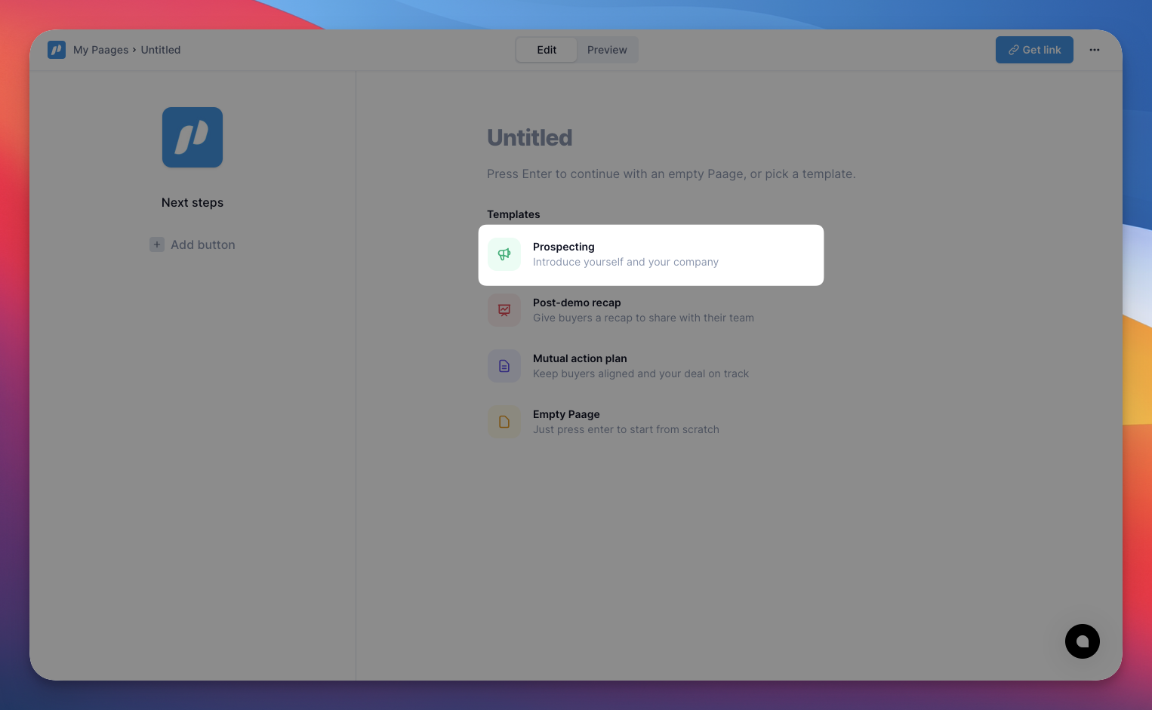This screenshot has height=710, width=1152.
Task: Click the Add button label in the sidebar
Action: coord(203,244)
